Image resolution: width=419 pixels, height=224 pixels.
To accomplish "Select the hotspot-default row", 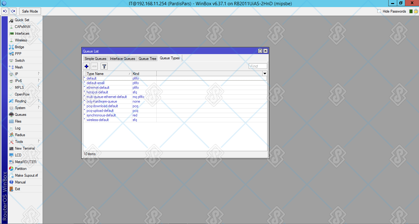I will click(x=175, y=92).
